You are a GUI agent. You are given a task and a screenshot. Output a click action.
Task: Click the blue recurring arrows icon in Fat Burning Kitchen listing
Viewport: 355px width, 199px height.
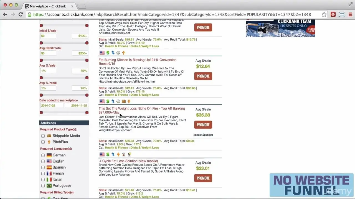click(113, 101)
